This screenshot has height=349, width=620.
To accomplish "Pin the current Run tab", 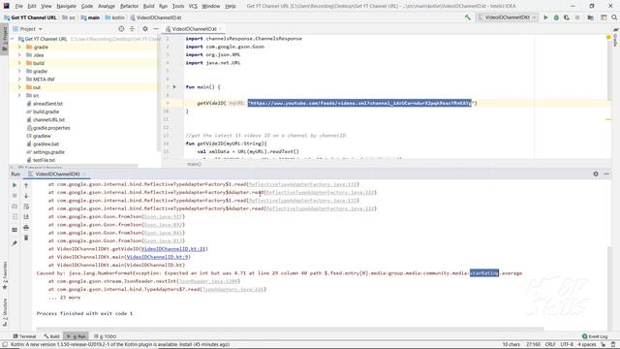I will click(x=15, y=243).
